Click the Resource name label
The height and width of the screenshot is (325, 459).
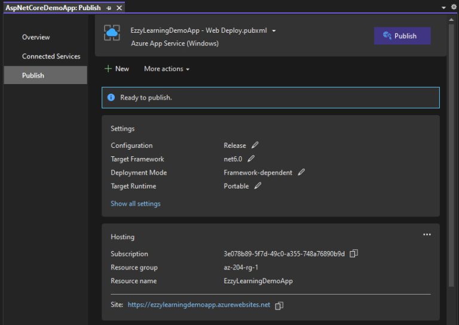tap(133, 281)
